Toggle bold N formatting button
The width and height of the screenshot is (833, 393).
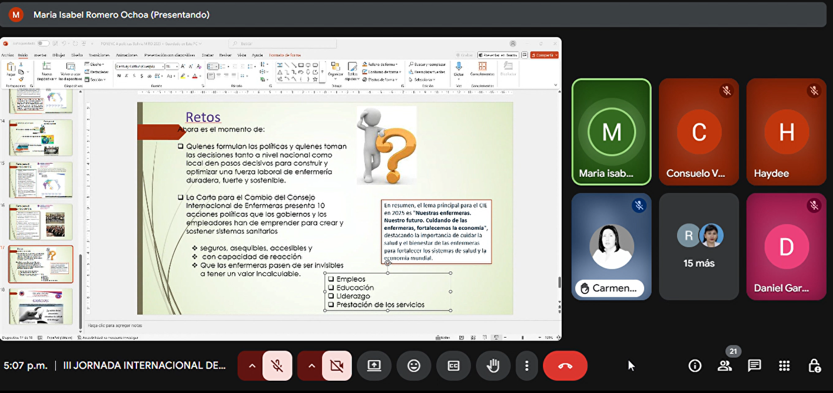[x=118, y=76]
